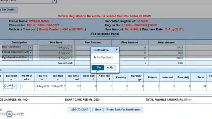
Task: Click the Description column header
Action: (19, 42)
